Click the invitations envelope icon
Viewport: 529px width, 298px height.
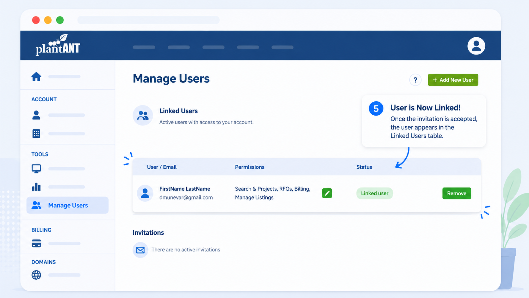[140, 250]
